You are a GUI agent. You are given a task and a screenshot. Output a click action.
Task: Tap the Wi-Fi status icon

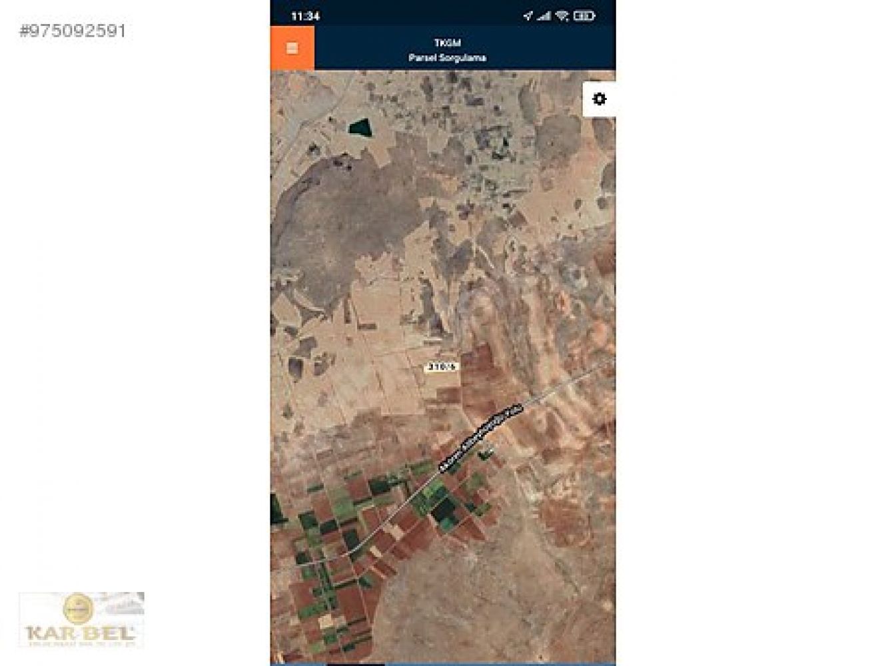point(562,15)
